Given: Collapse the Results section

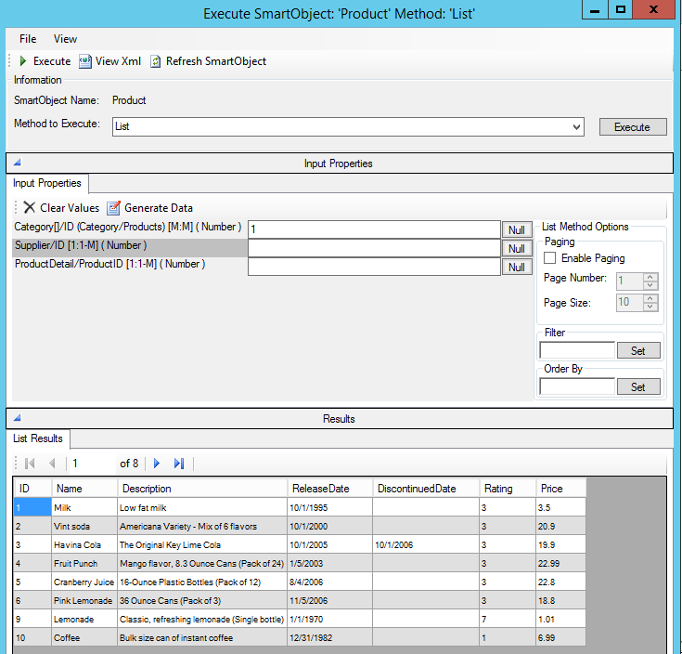Looking at the screenshot, I should (17, 418).
